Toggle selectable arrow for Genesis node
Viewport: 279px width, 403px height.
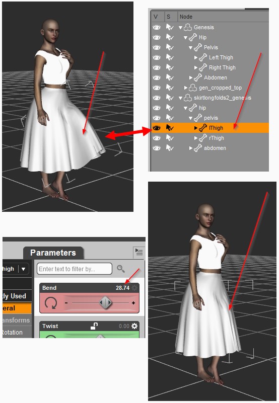coord(170,27)
